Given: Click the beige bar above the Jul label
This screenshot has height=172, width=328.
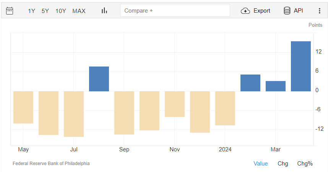Looking at the screenshot, I should coord(74,114).
